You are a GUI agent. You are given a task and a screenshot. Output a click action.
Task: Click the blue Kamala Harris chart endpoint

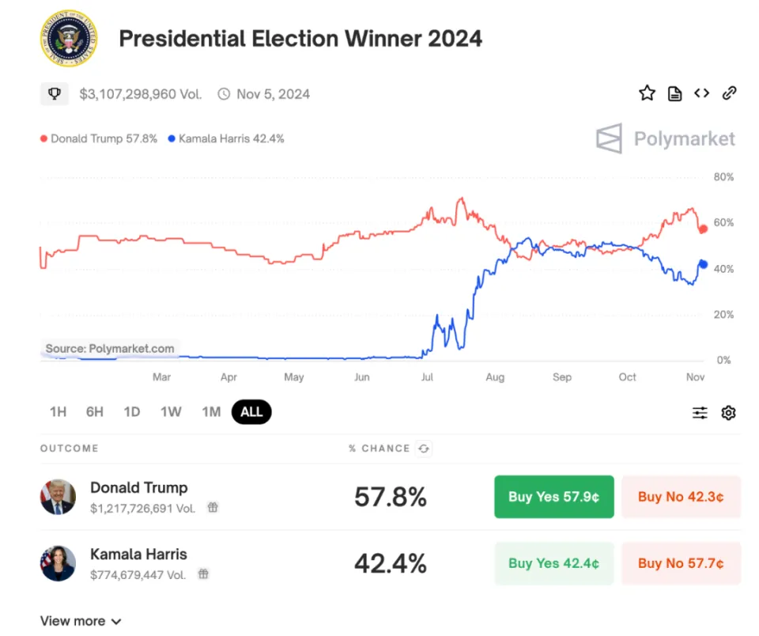pyautogui.click(x=702, y=264)
